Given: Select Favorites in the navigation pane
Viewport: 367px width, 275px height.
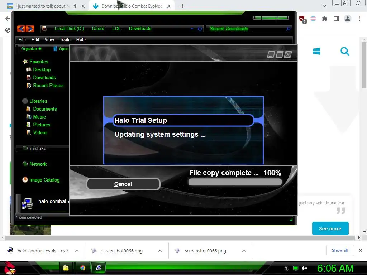Looking at the screenshot, I should (x=35, y=62).
